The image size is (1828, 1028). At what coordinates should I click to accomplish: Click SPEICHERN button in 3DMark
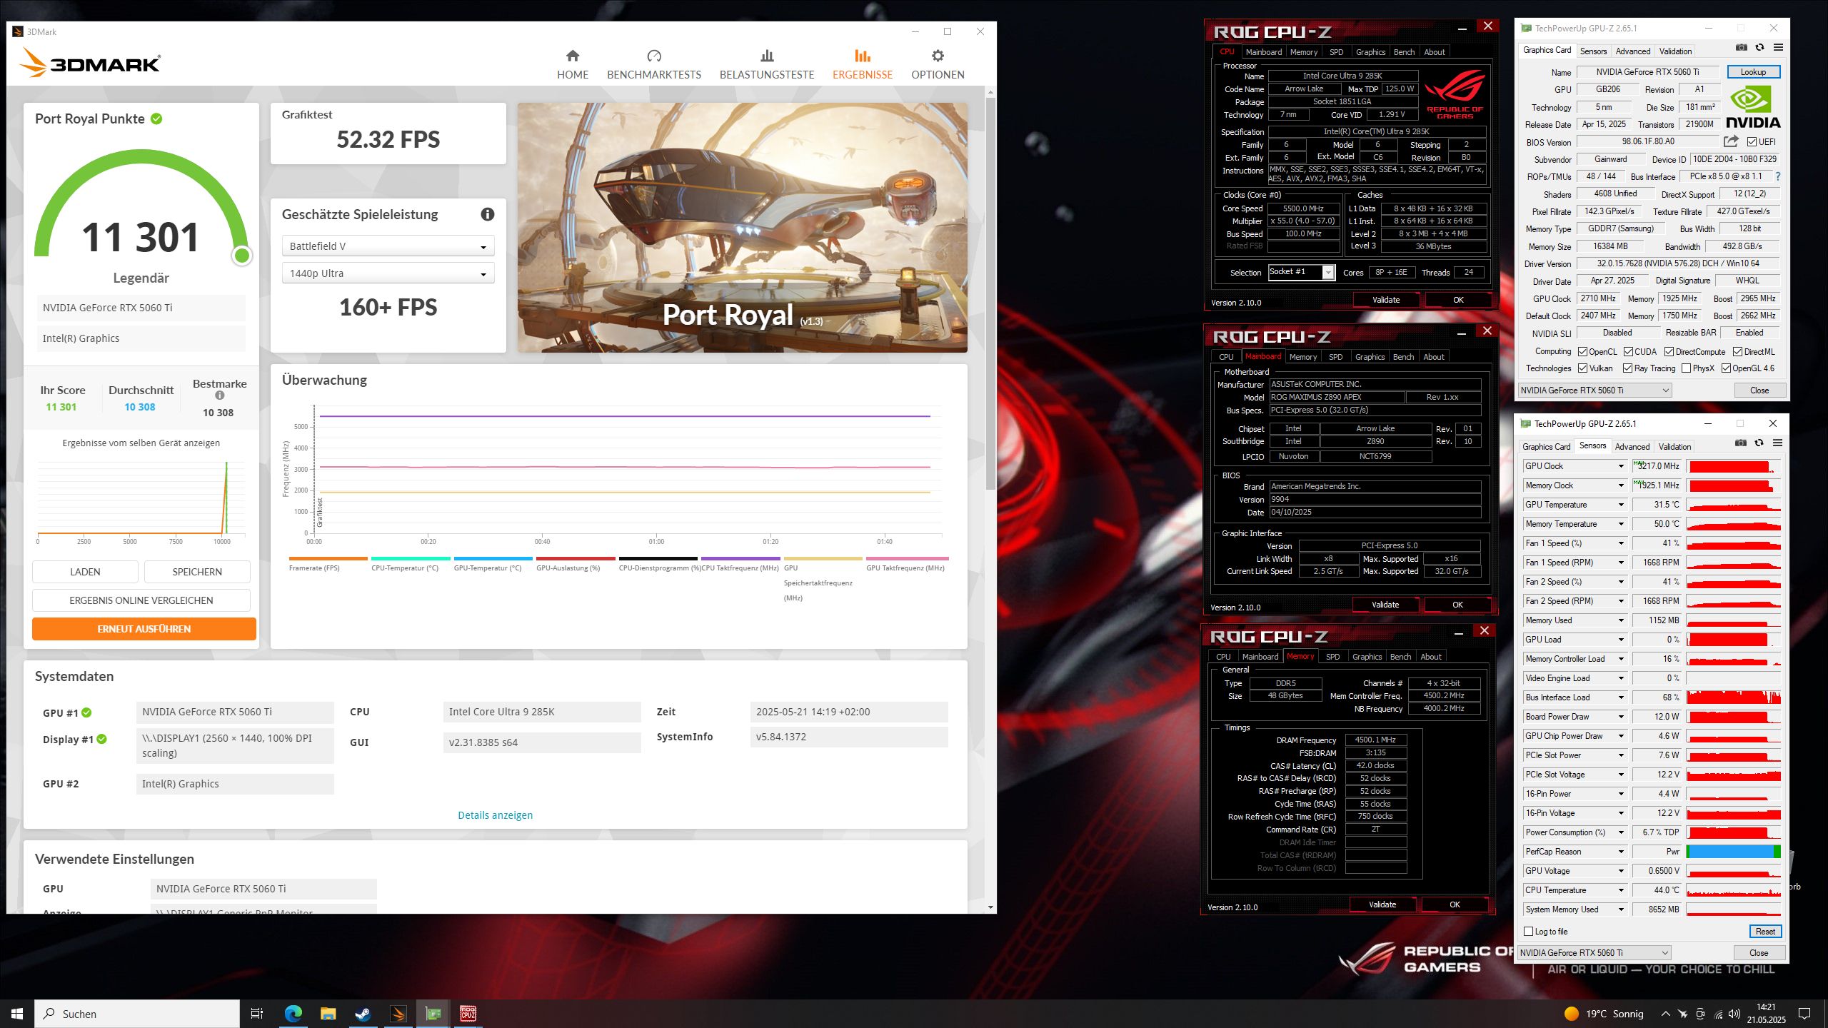pos(197,572)
